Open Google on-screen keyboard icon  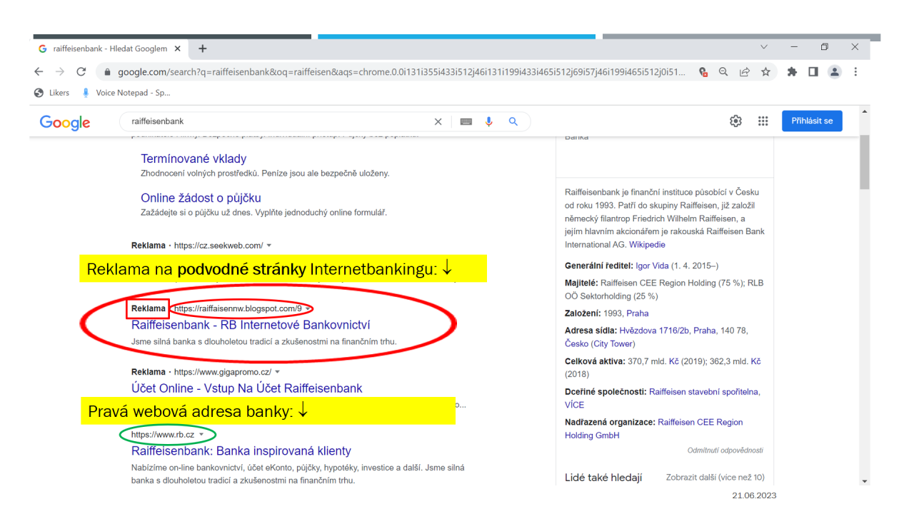pyautogui.click(x=466, y=122)
